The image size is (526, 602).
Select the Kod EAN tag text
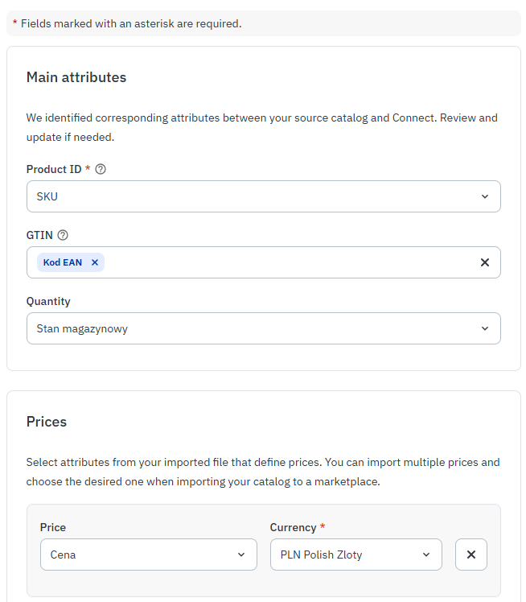click(63, 262)
